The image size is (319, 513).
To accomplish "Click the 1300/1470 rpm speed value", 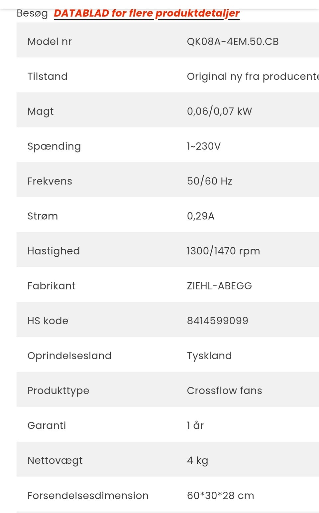I will (x=223, y=251).
